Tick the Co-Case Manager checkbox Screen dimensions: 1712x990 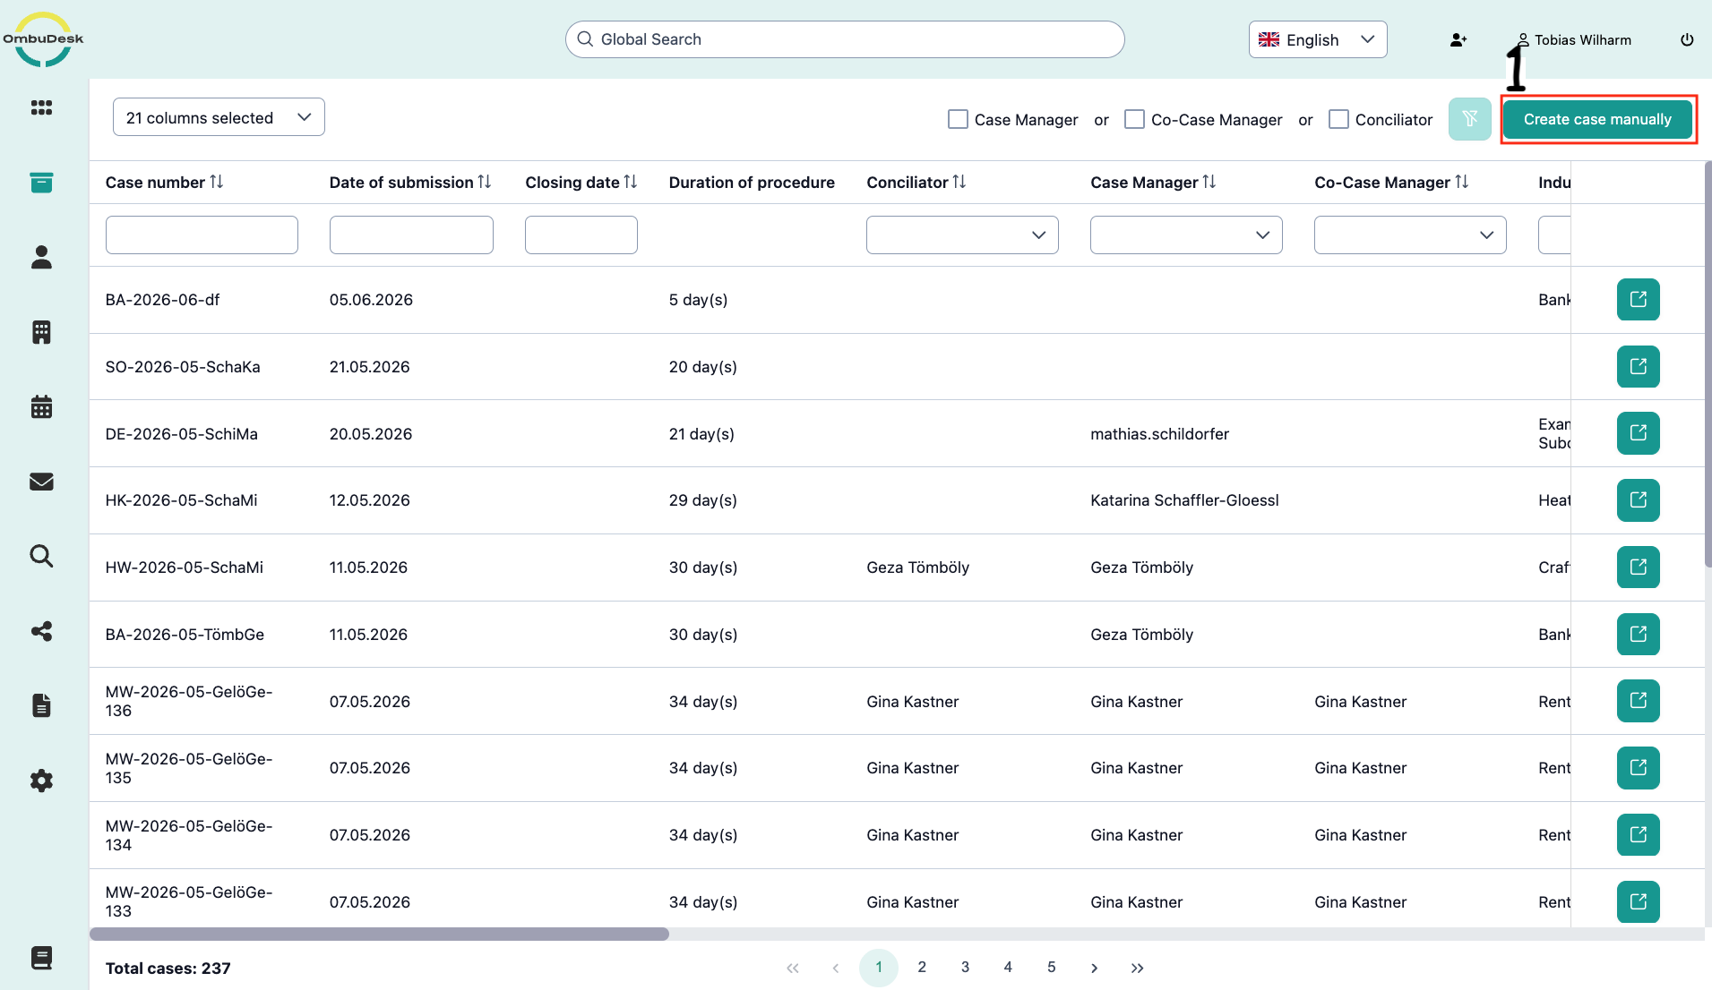pyautogui.click(x=1134, y=119)
